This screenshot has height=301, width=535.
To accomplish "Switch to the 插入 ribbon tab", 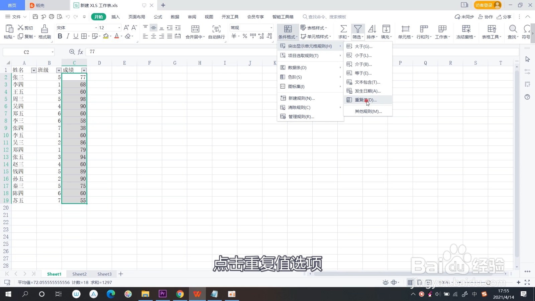I will [115, 17].
